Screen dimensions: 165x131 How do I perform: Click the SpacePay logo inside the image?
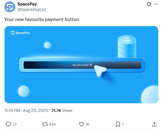pos(20,33)
